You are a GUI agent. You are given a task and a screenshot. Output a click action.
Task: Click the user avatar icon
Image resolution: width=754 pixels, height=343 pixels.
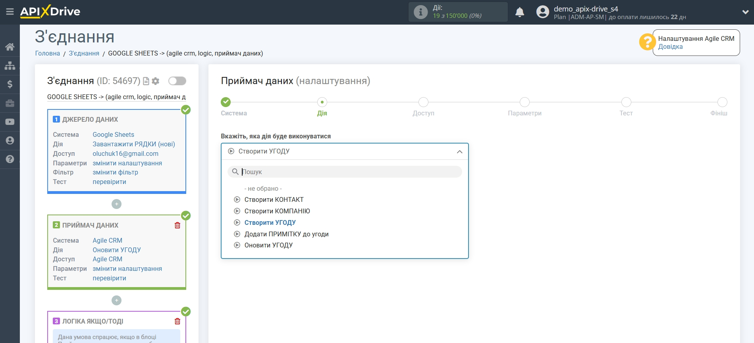(542, 12)
